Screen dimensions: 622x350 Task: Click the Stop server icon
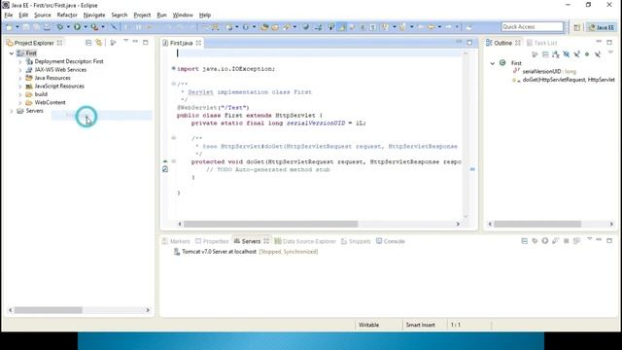[566, 241]
